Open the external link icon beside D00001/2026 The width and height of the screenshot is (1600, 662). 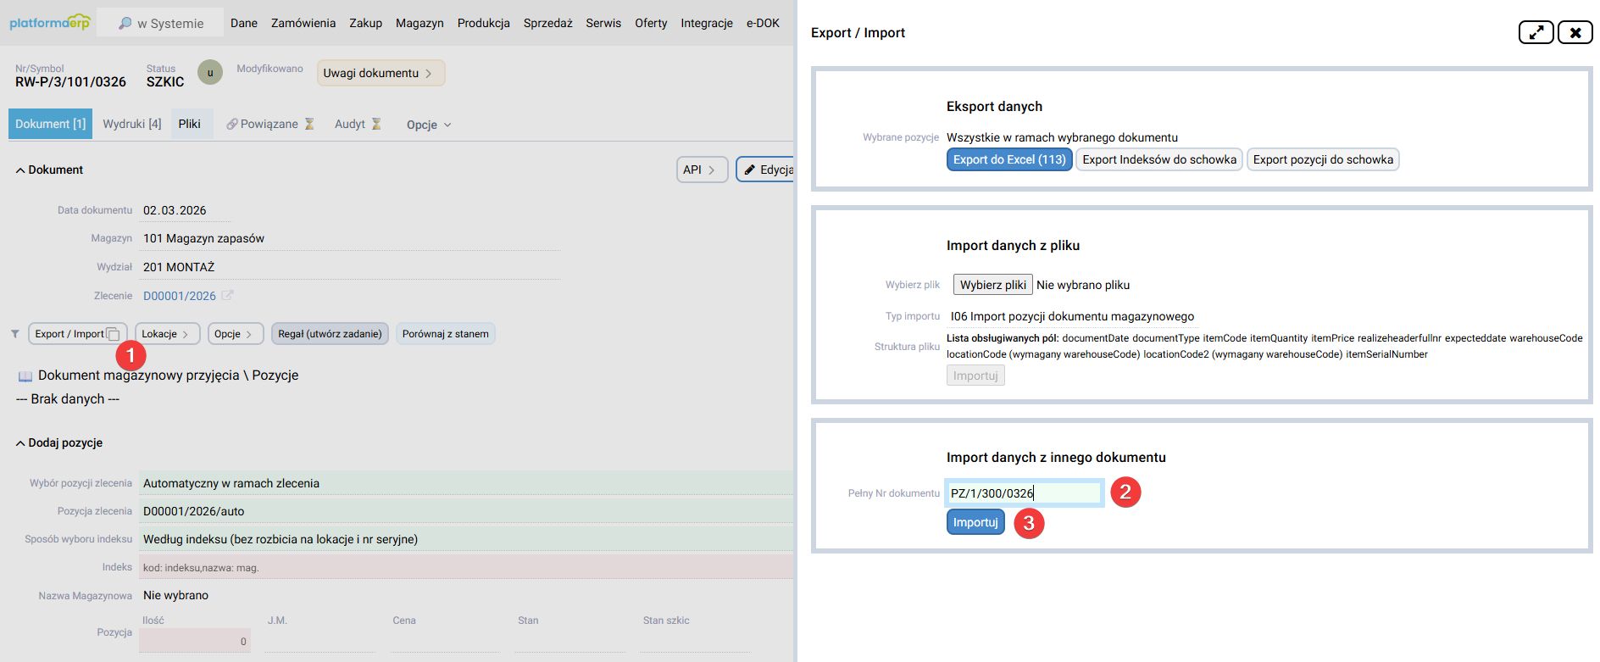click(227, 296)
